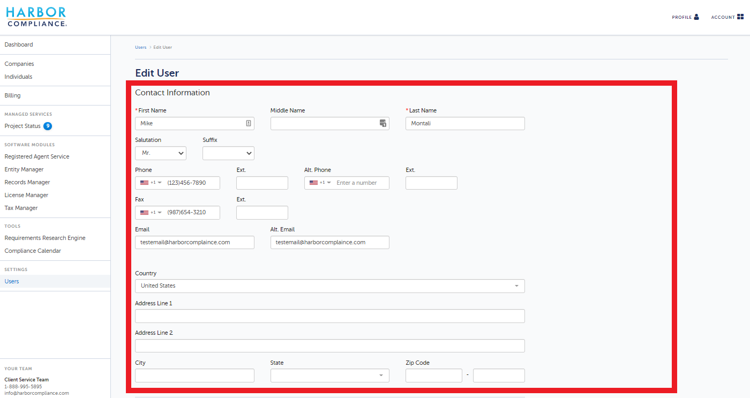Open the Phone country flag selector

151,183
